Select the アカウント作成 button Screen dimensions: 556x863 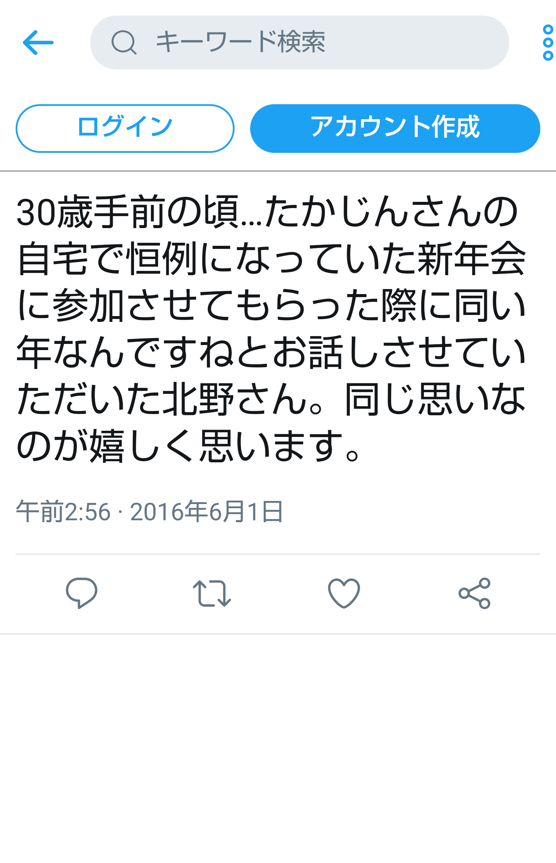click(395, 128)
